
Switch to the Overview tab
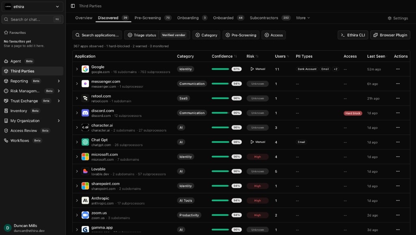pyautogui.click(x=84, y=18)
